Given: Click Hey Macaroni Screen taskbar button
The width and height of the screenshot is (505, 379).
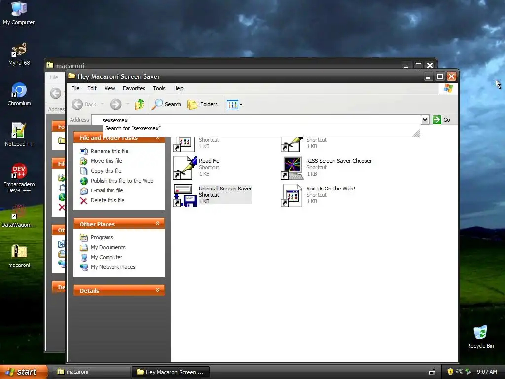Looking at the screenshot, I should (170, 372).
